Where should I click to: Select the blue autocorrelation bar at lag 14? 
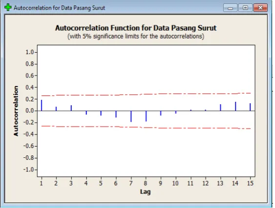click(x=235, y=106)
